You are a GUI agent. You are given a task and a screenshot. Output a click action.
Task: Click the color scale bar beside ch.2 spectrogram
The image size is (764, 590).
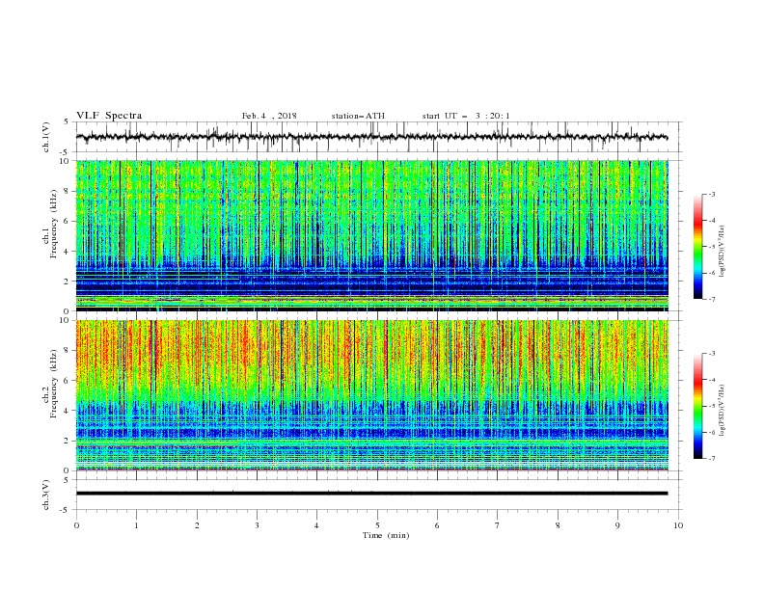(x=697, y=406)
